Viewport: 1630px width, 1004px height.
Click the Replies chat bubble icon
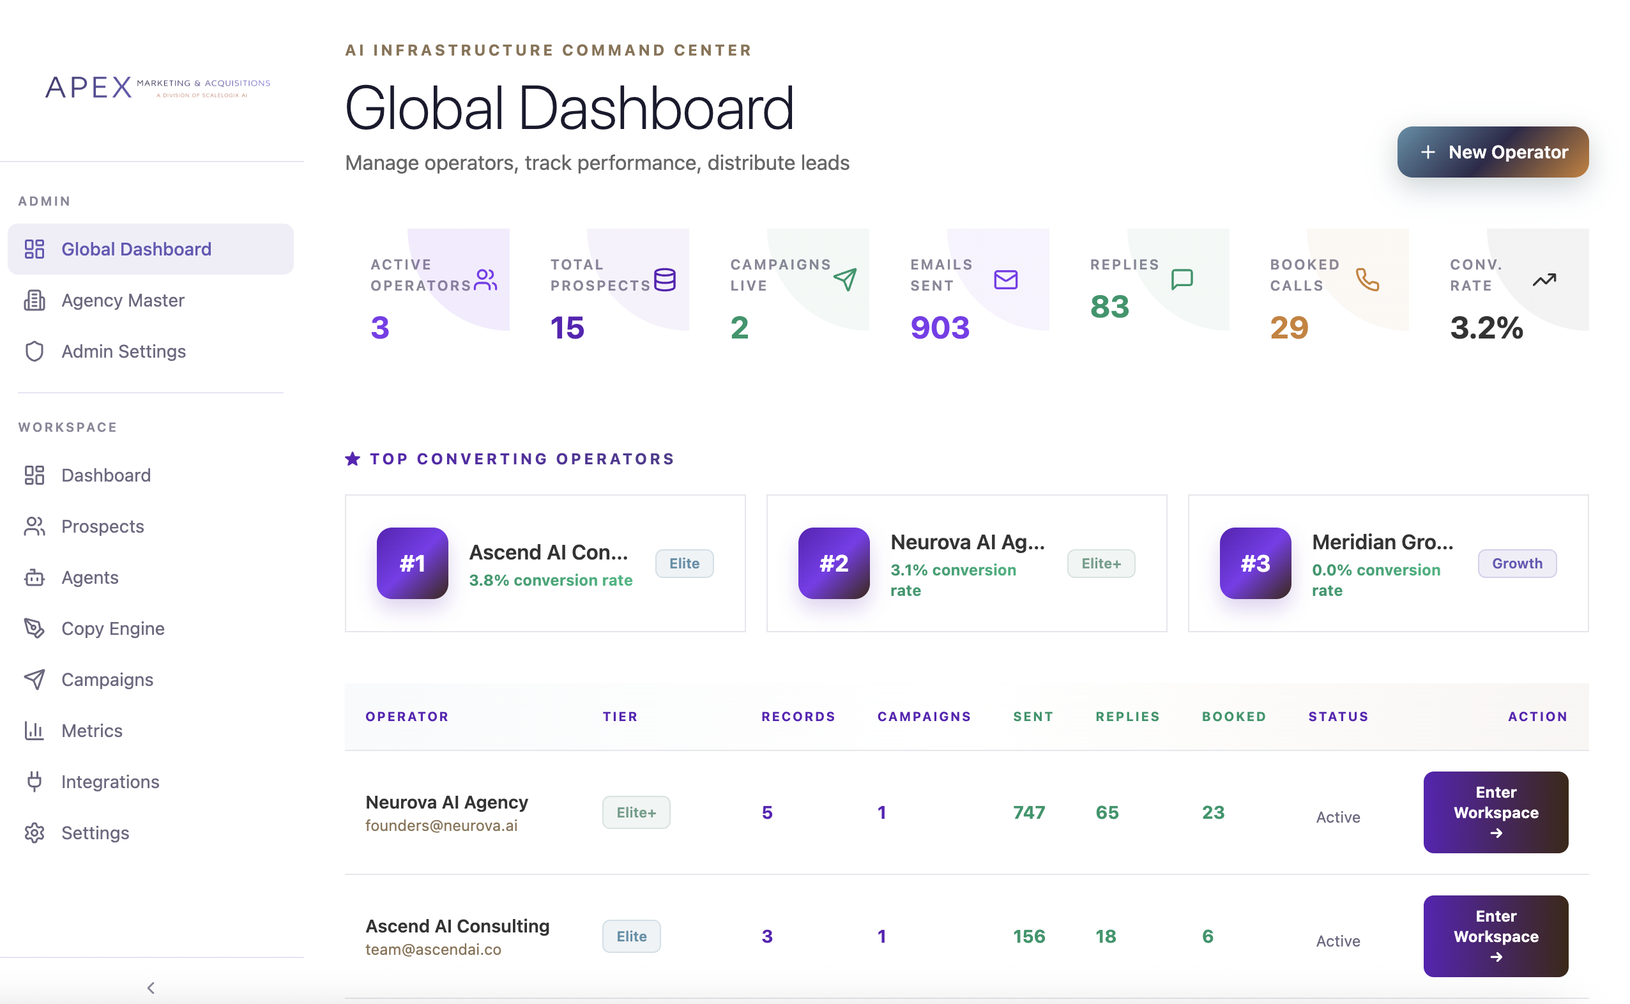(x=1180, y=280)
